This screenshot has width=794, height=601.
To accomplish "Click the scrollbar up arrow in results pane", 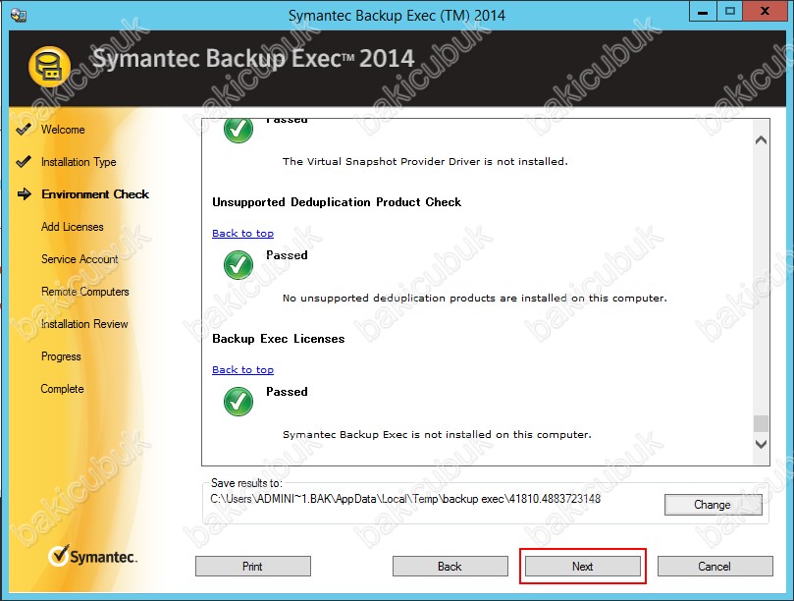I will click(x=761, y=140).
